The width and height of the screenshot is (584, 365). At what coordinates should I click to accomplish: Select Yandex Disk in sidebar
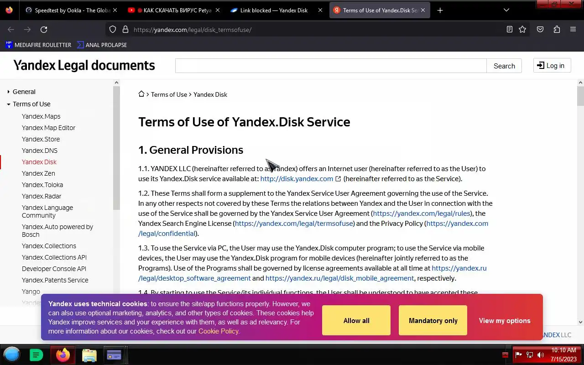pos(39,162)
